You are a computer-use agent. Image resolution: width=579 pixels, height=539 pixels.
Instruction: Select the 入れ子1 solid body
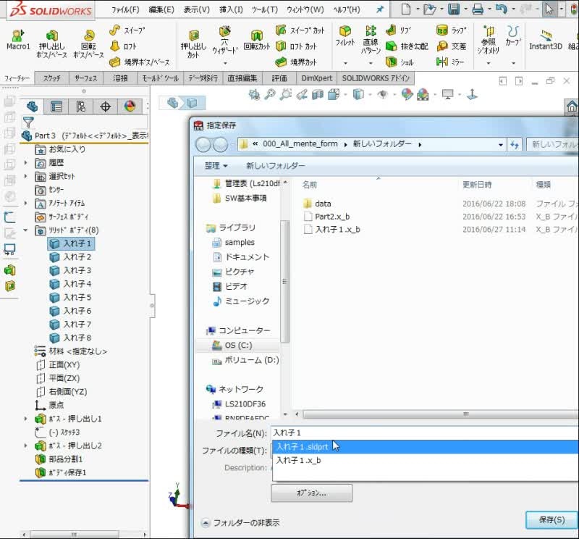point(71,243)
